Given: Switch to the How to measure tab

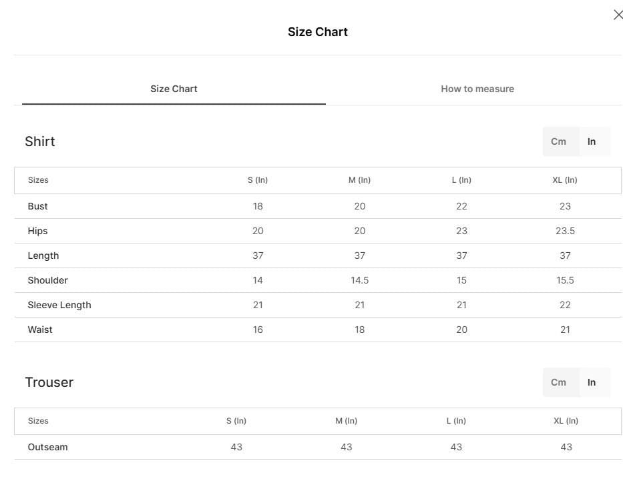Looking at the screenshot, I should [x=477, y=89].
